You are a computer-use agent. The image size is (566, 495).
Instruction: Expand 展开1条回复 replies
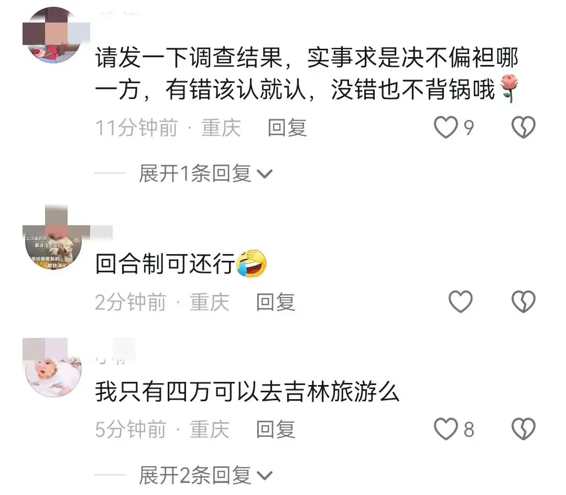pyautogui.click(x=205, y=173)
